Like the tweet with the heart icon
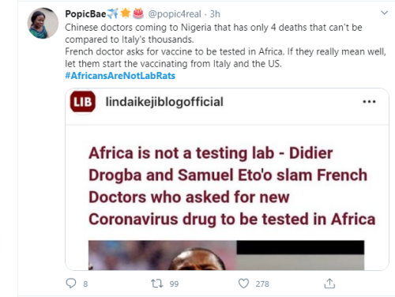The height and width of the screenshot is (297, 395). coord(243,284)
